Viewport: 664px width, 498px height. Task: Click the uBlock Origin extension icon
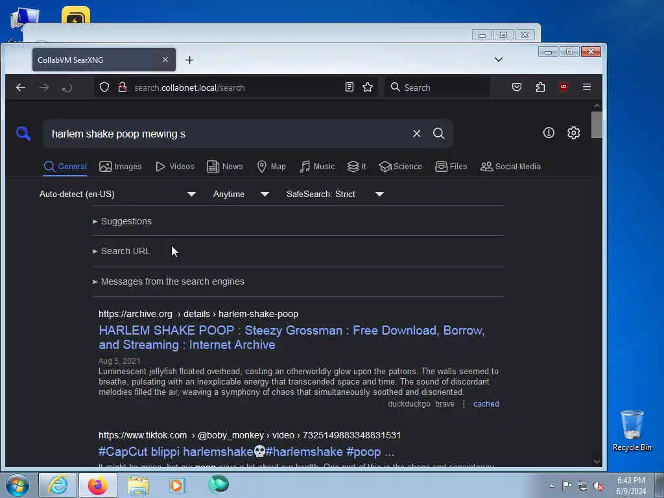563,87
